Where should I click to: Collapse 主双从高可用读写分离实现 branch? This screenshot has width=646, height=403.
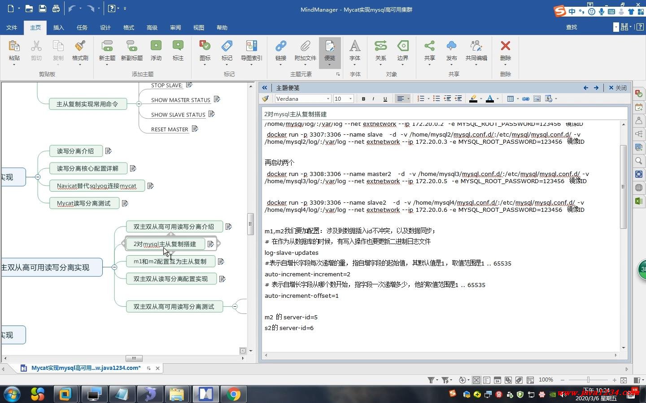(x=114, y=267)
